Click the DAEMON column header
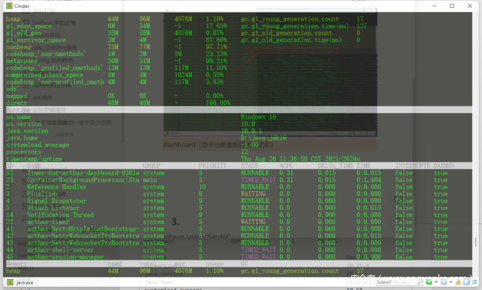Screen dimensions: 482x290 click(444, 166)
